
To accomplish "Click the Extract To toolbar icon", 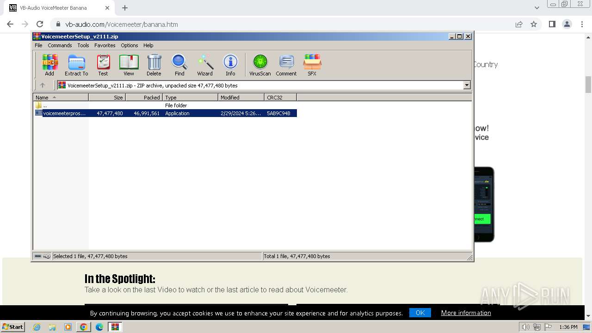I will tap(76, 65).
